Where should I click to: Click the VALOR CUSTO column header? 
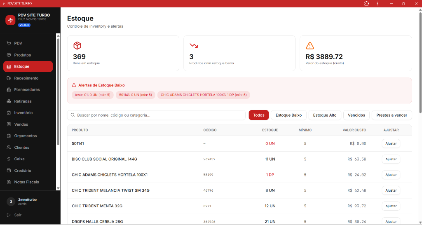coord(354,130)
